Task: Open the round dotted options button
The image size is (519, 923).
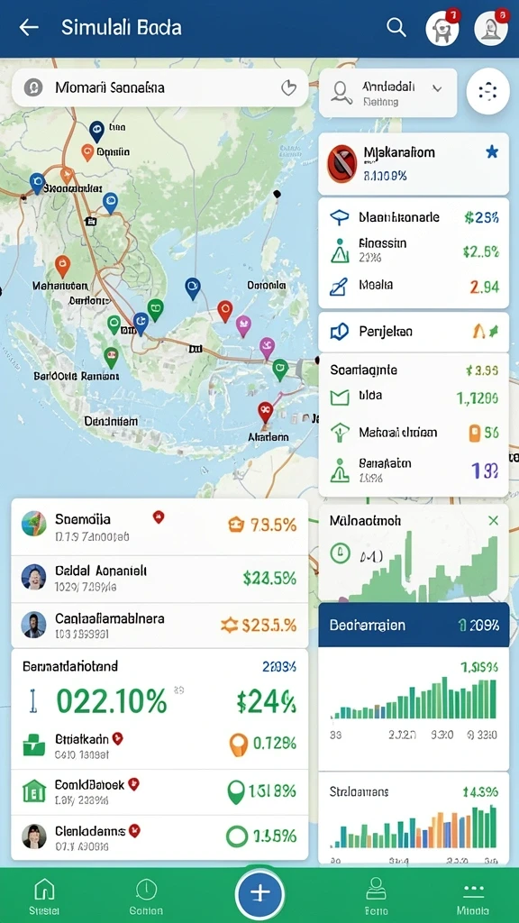Action: click(487, 91)
